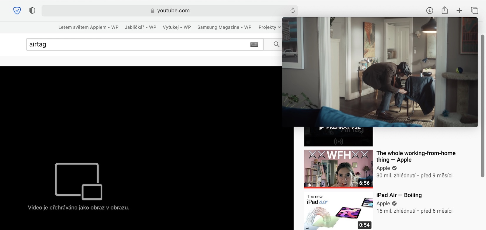Open Vyťukej - WP bookmark

coord(177,27)
